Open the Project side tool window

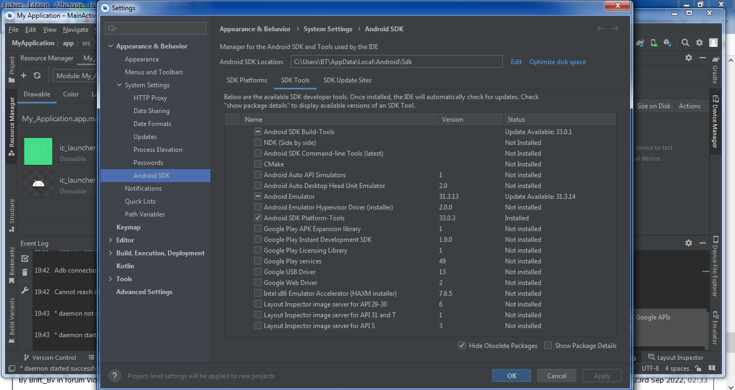[x=12, y=69]
